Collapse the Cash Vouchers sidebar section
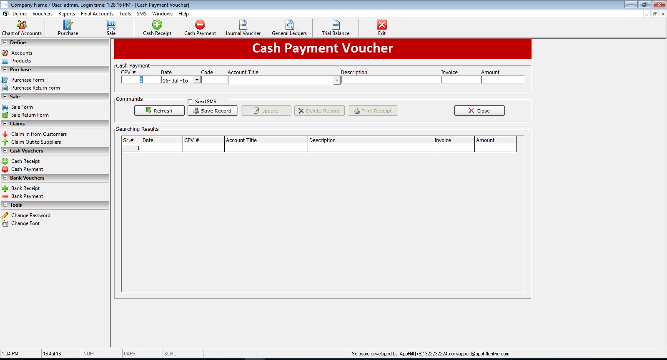The width and height of the screenshot is (667, 360). coord(5,151)
